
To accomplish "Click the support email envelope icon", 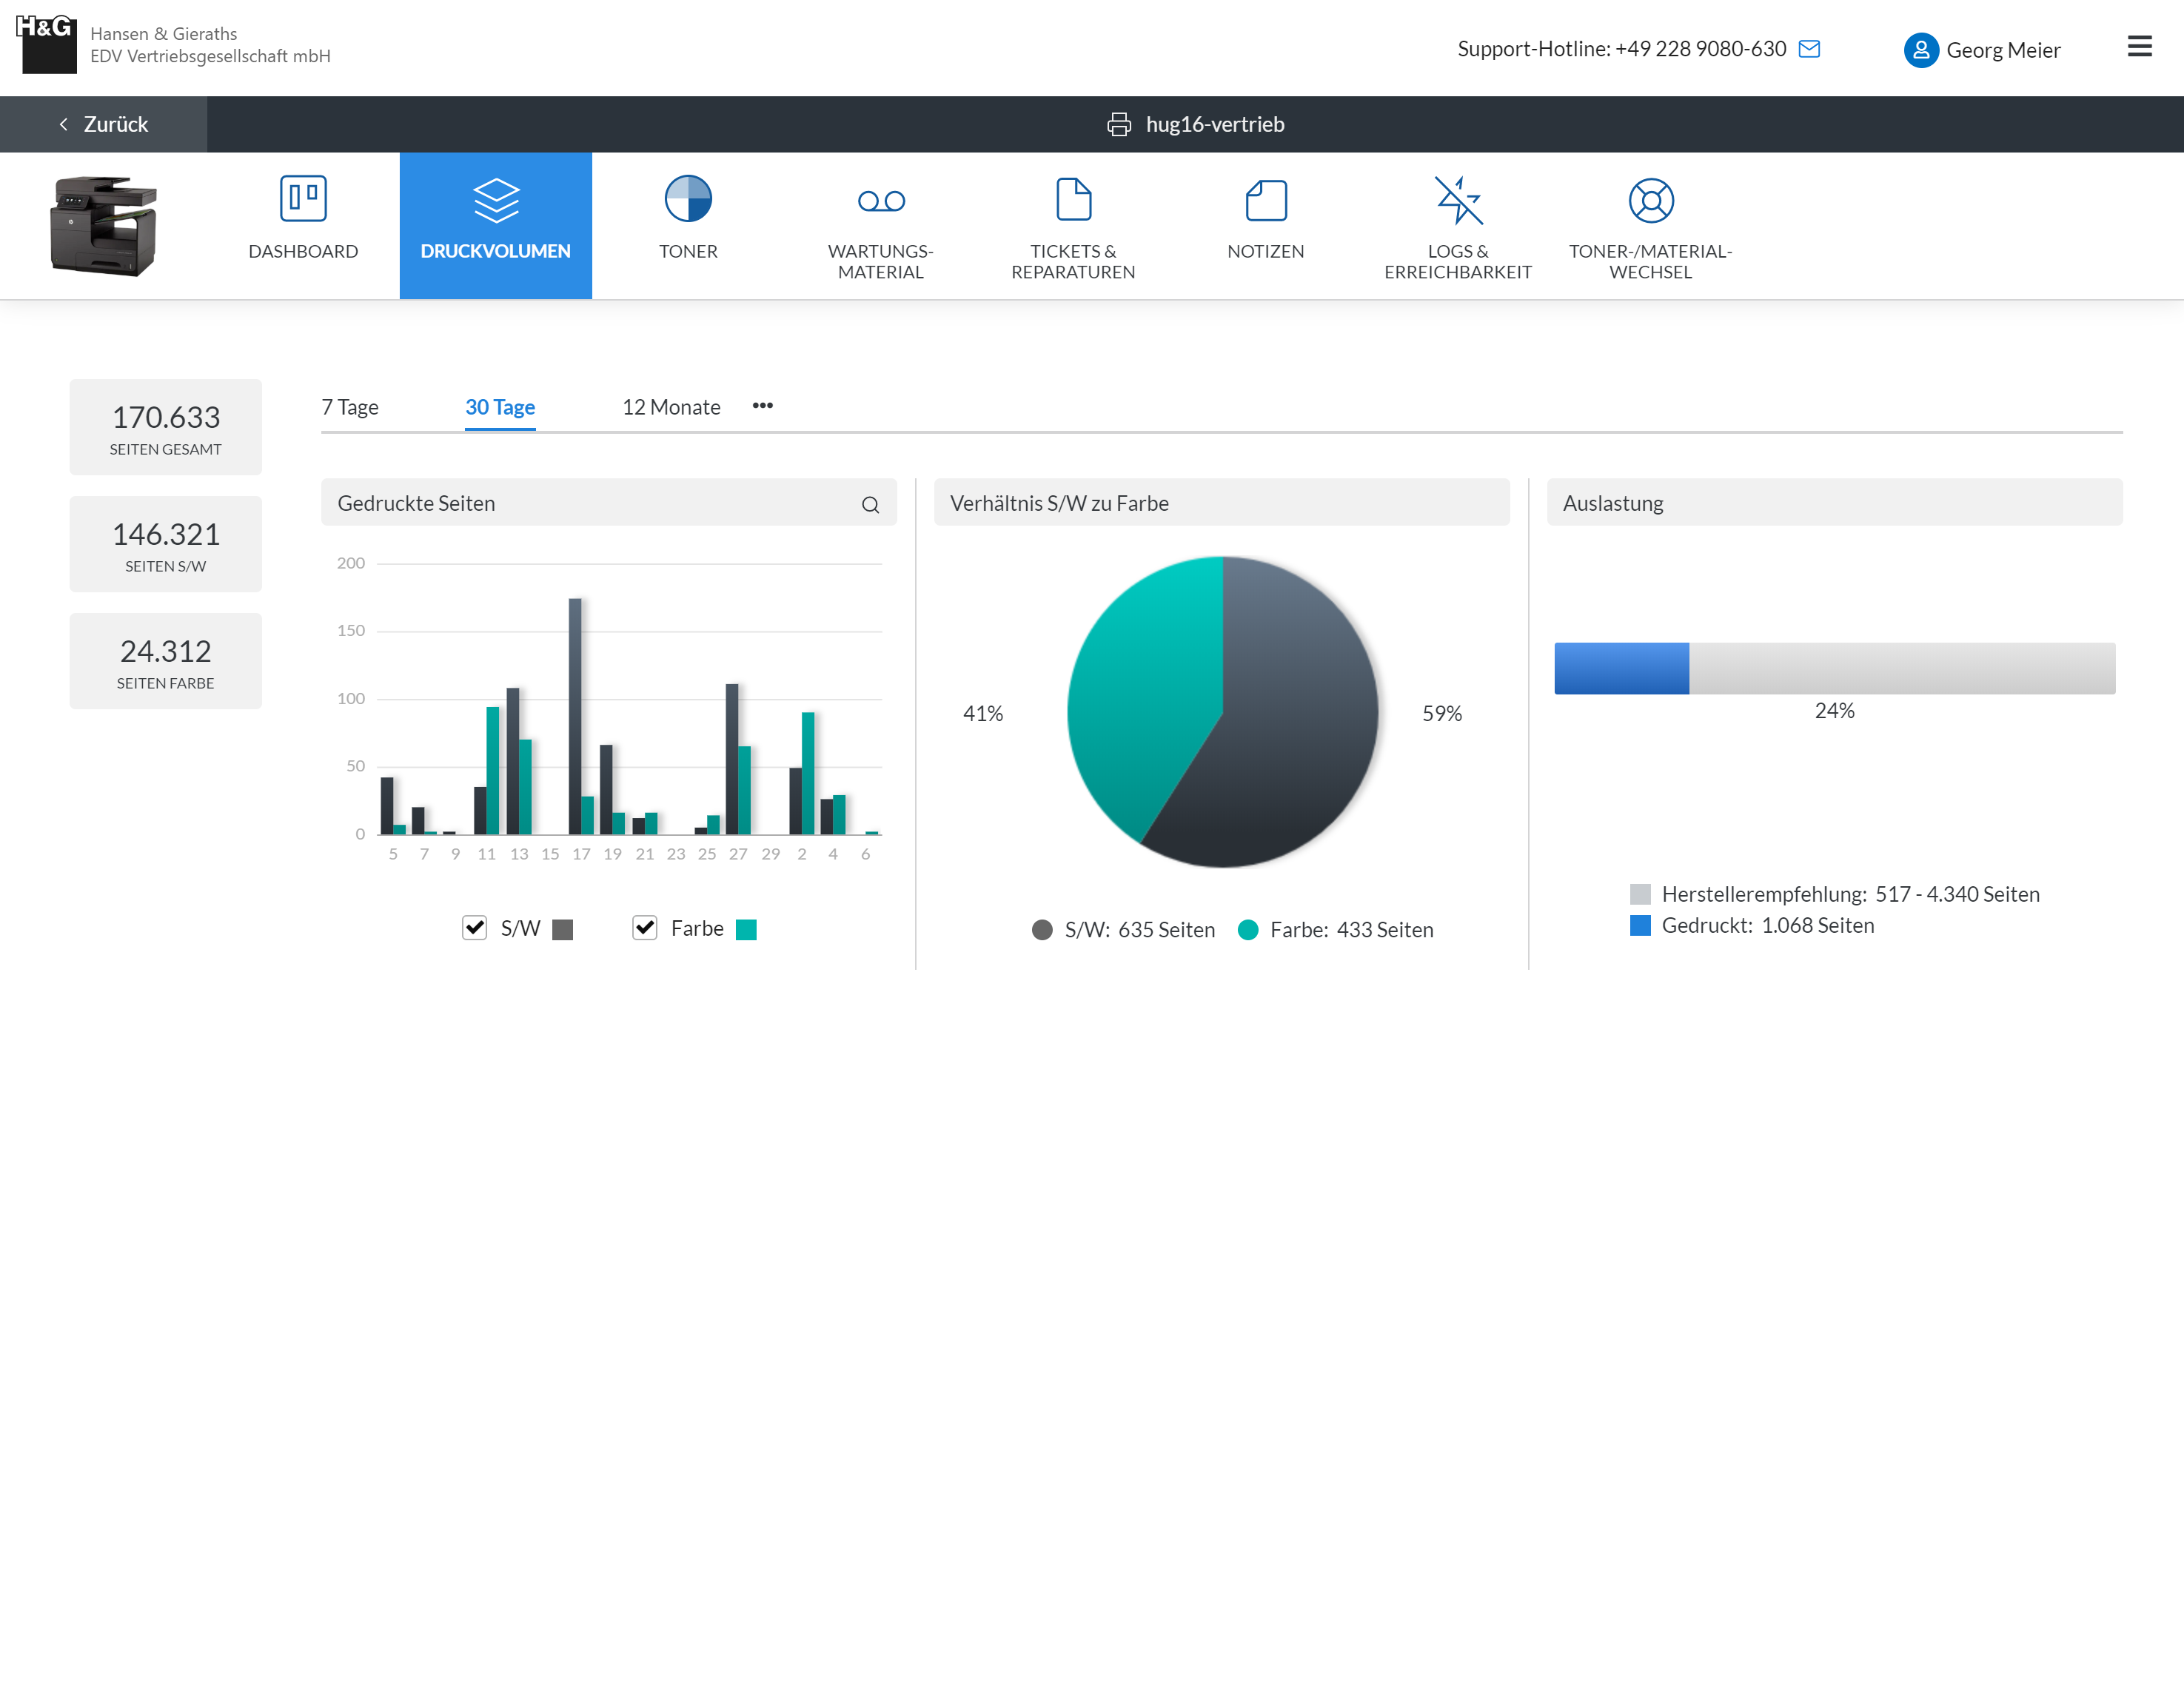I will coord(1809,49).
